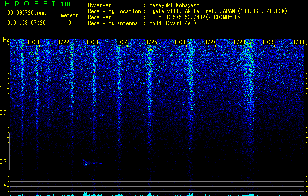Viewport: 308px width, 196px height.
Task: Click the 0.6 kHz axis label
Action: pyautogui.click(x=3, y=186)
